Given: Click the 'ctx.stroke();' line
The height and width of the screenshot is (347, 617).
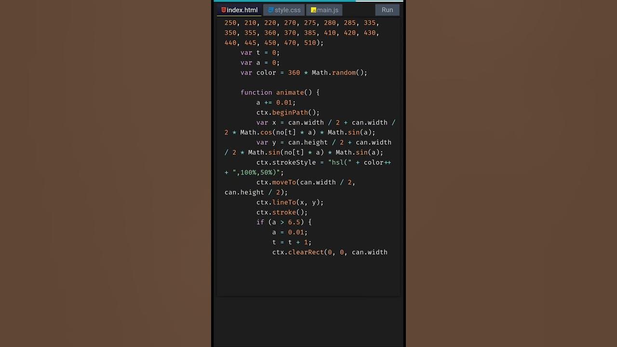Looking at the screenshot, I should point(282,212).
